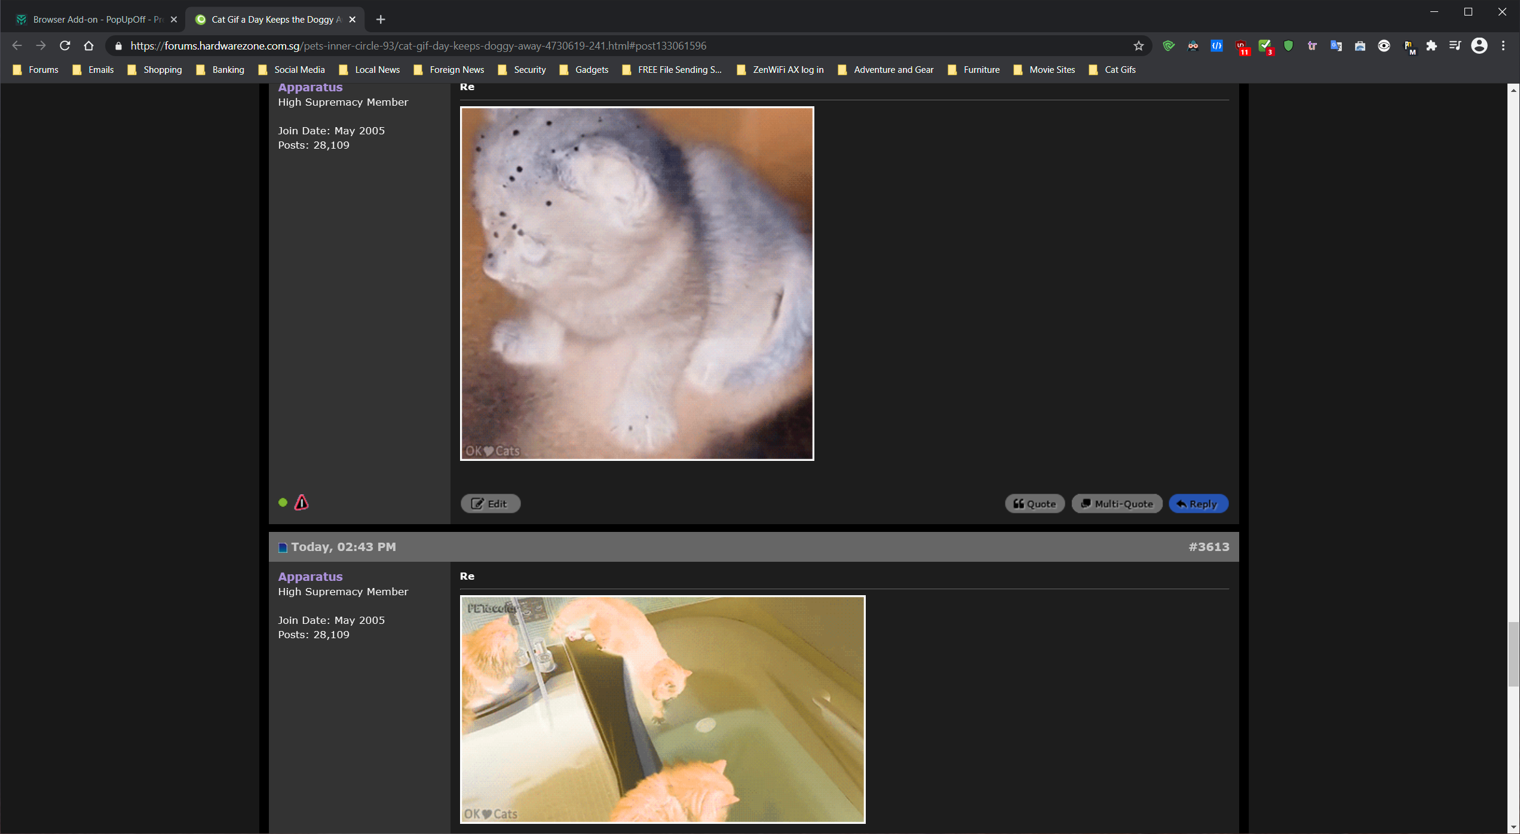Image resolution: width=1520 pixels, height=834 pixels.
Task: Click the media control music-list icon
Action: [x=1455, y=46]
